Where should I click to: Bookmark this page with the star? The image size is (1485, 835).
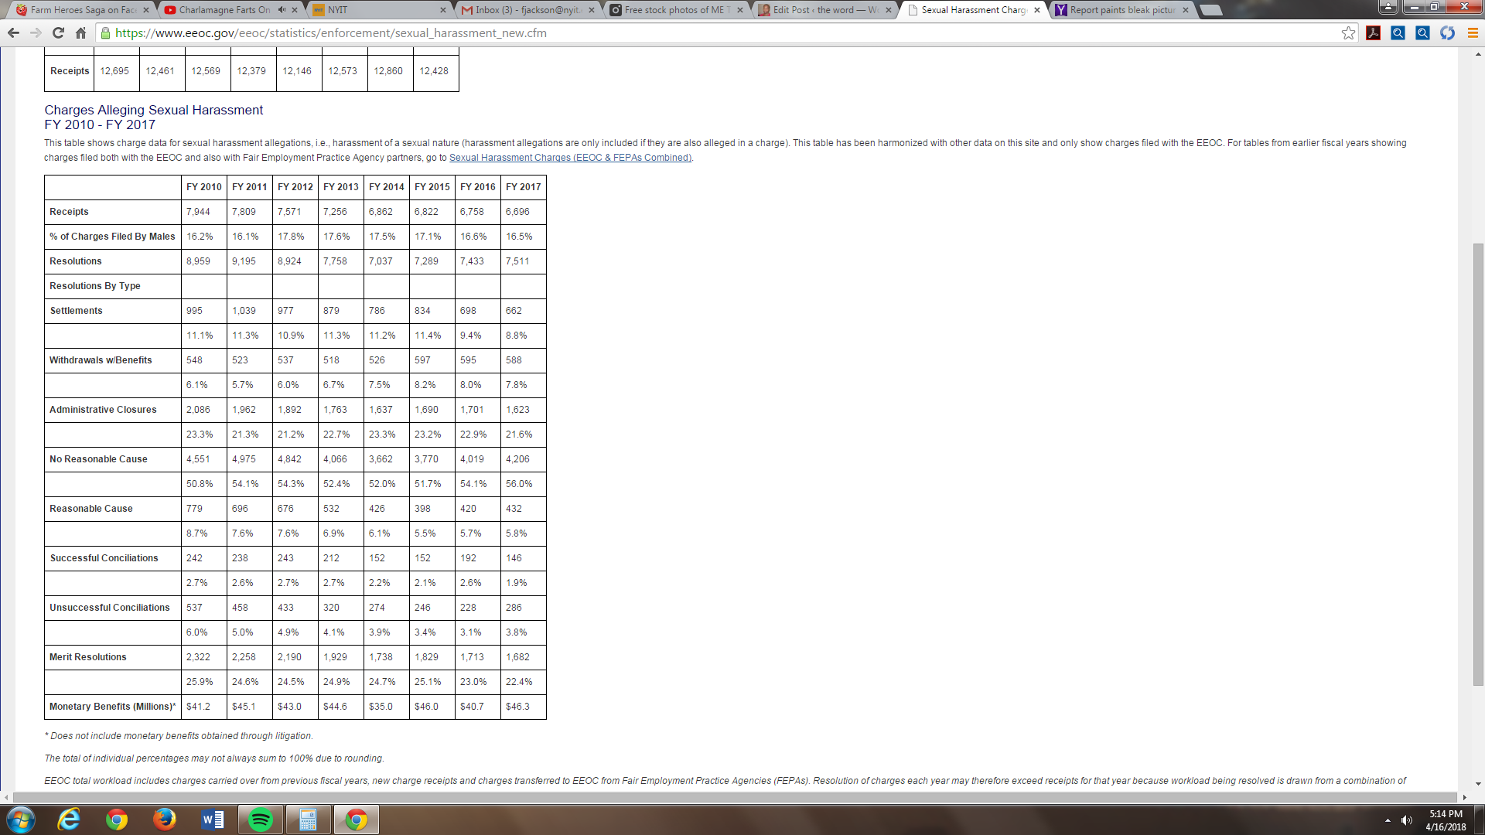(1348, 32)
